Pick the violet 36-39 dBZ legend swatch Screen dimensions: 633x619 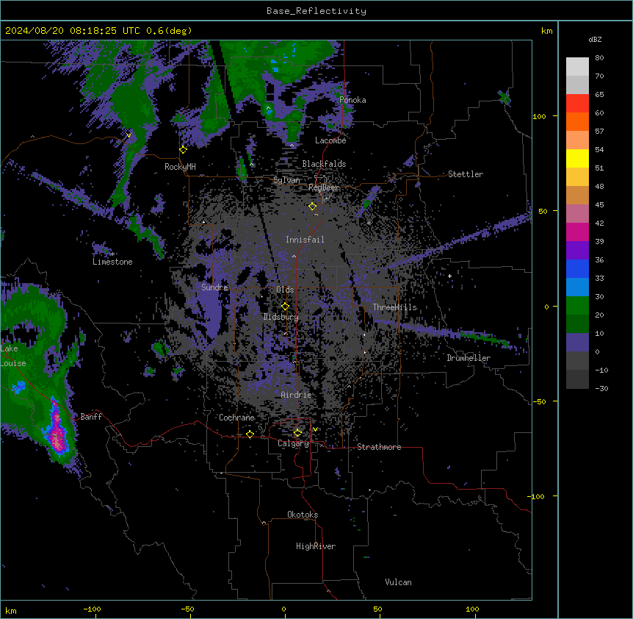click(577, 251)
